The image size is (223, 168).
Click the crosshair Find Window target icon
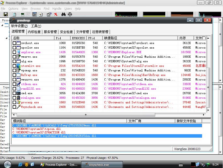coord(70,14)
